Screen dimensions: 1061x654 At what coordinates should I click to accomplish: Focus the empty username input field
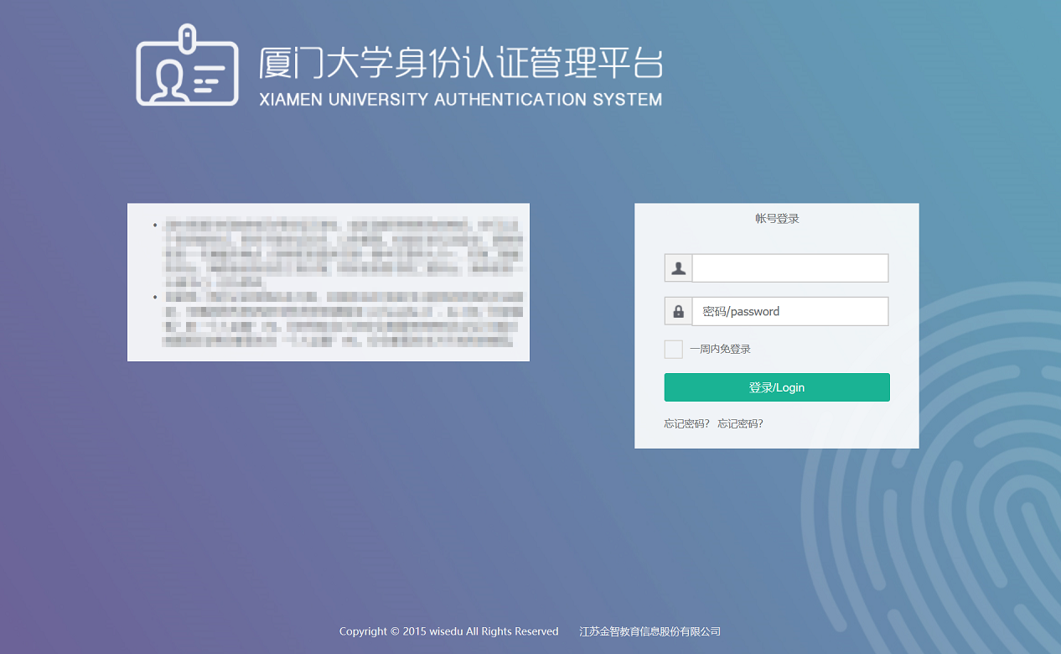click(x=789, y=268)
